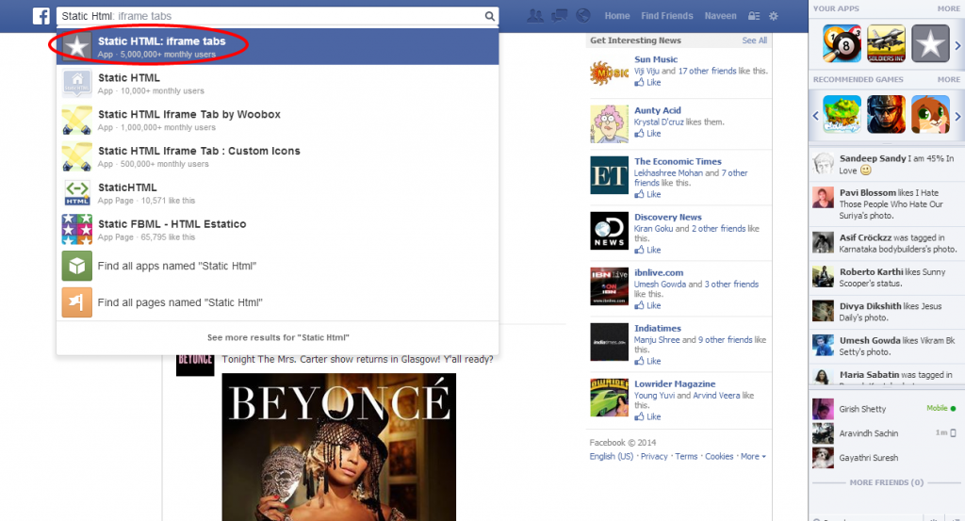Click See more results for "Static Html"
Image resolution: width=965 pixels, height=521 pixels.
pos(278,337)
